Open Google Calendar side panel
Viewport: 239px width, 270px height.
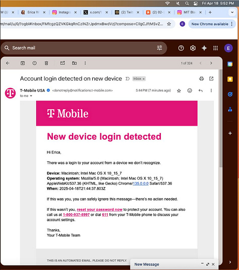[230, 64]
